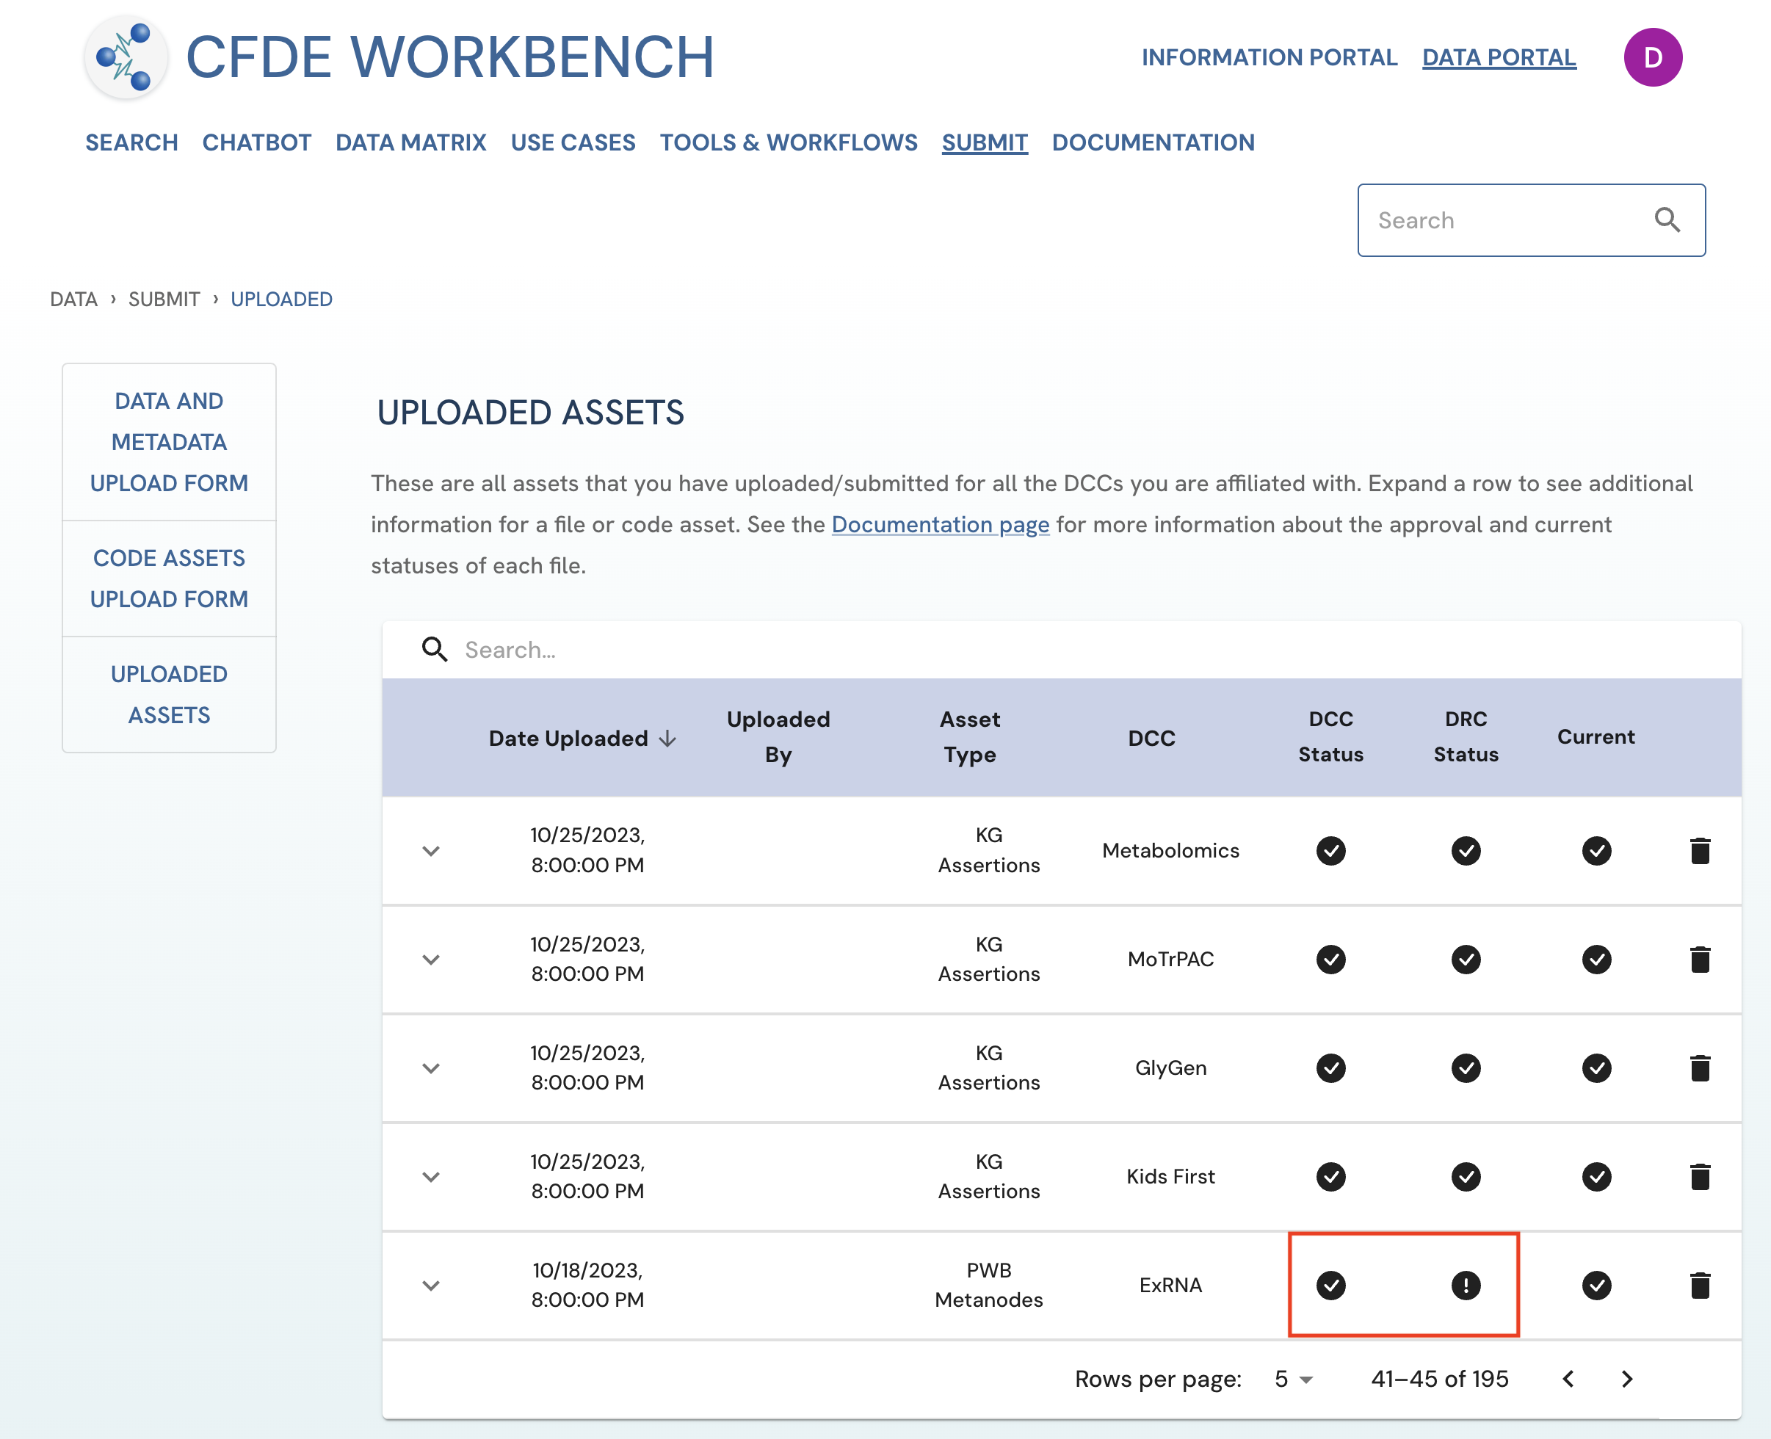Open the Documentation page link
Viewport: 1771px width, 1439px height.
tap(939, 525)
